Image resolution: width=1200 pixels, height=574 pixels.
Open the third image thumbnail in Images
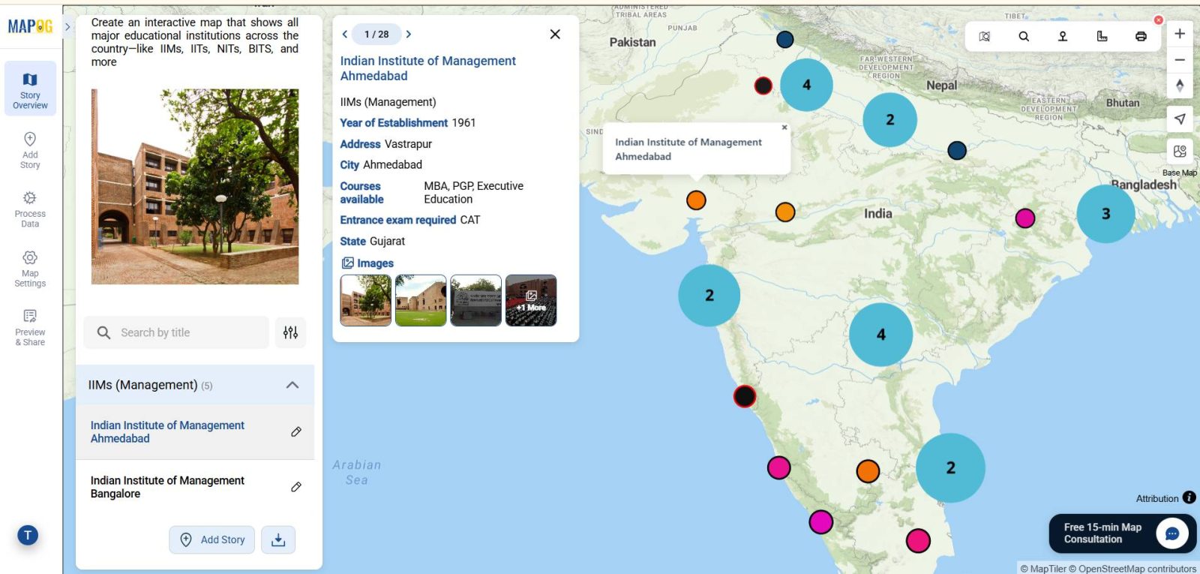475,300
